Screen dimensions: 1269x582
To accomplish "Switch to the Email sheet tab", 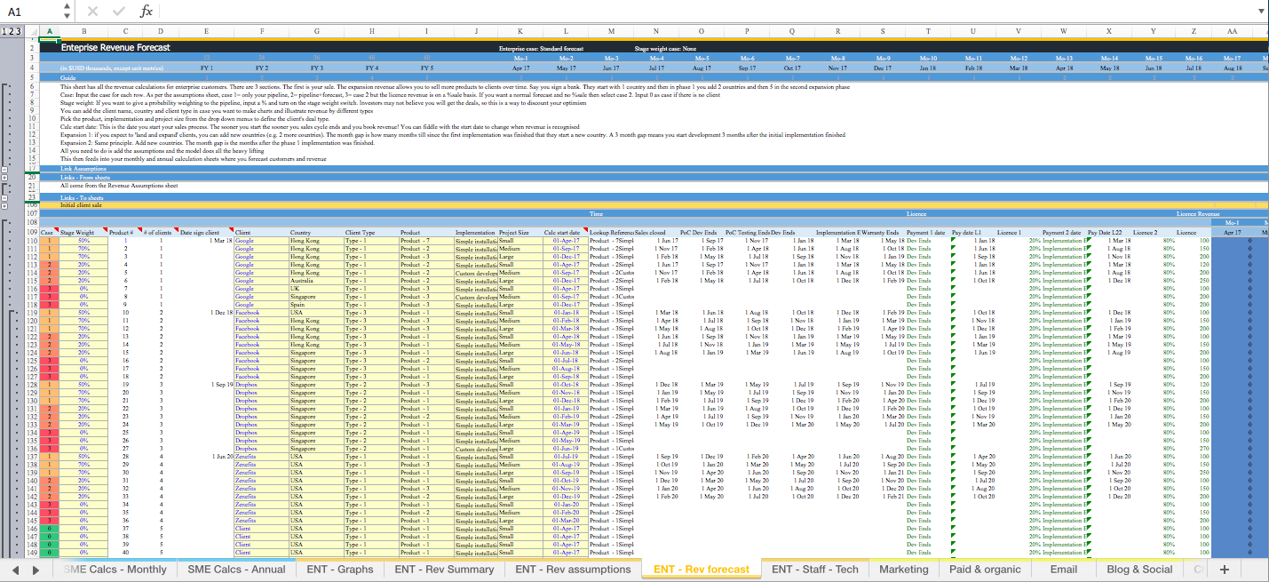I will (1063, 570).
